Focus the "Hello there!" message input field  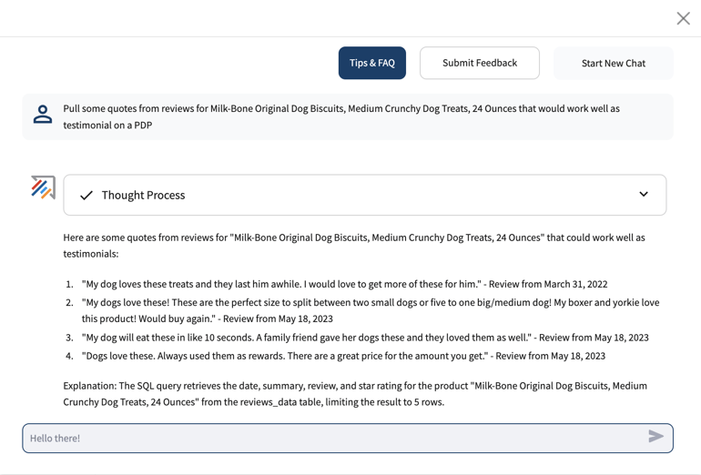point(348,438)
